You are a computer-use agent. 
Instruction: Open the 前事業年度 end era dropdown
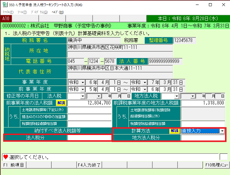(145, 90)
